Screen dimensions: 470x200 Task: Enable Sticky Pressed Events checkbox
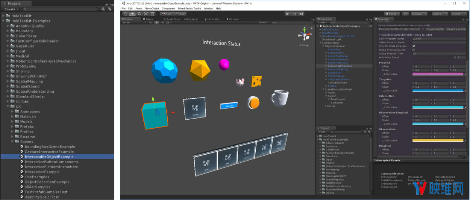click(x=414, y=50)
